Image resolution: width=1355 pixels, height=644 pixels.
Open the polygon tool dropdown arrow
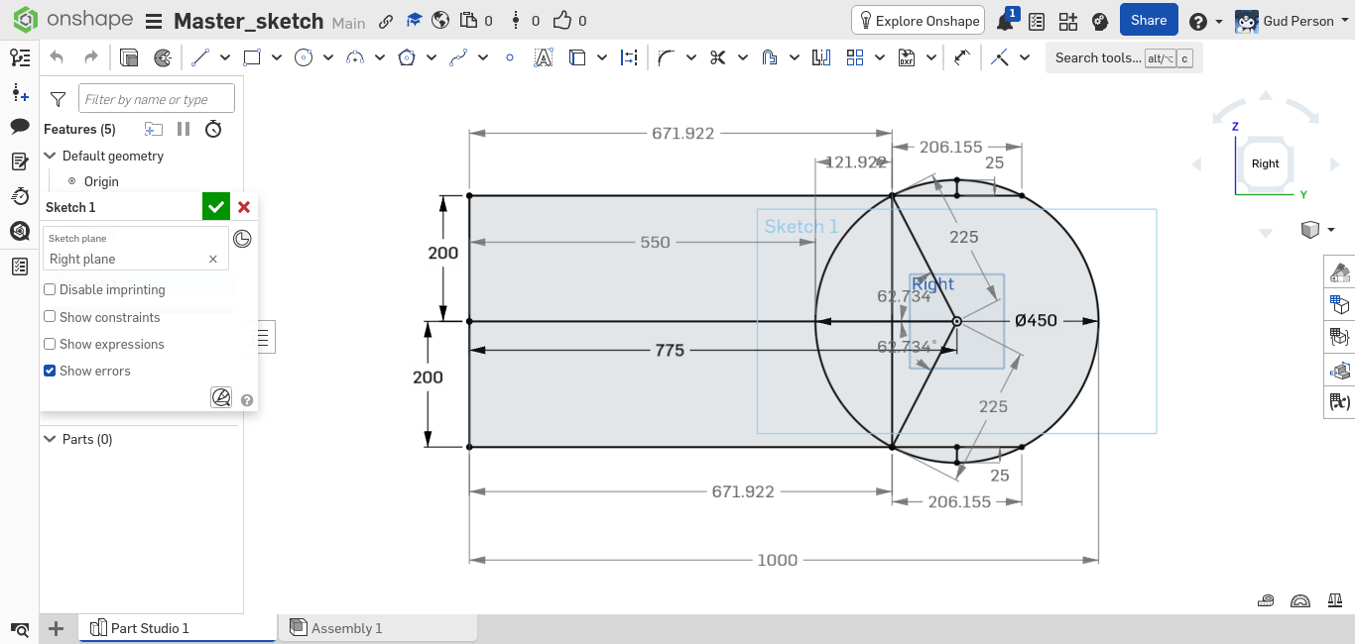pos(431,57)
